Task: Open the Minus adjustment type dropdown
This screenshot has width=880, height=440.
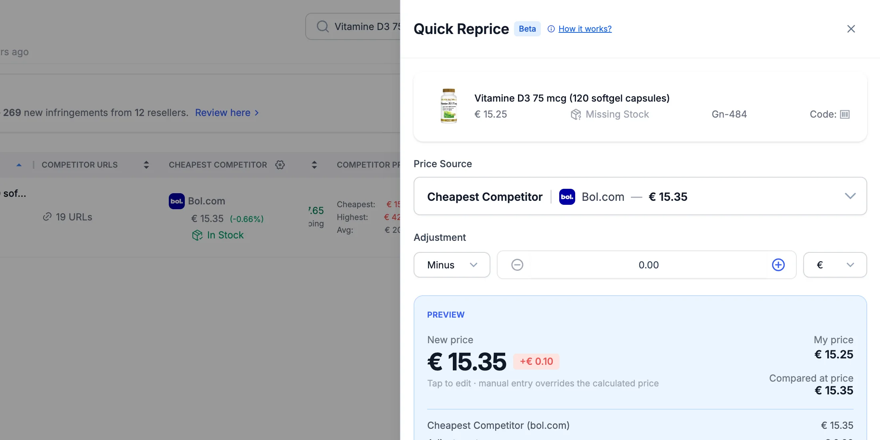Action: [452, 265]
